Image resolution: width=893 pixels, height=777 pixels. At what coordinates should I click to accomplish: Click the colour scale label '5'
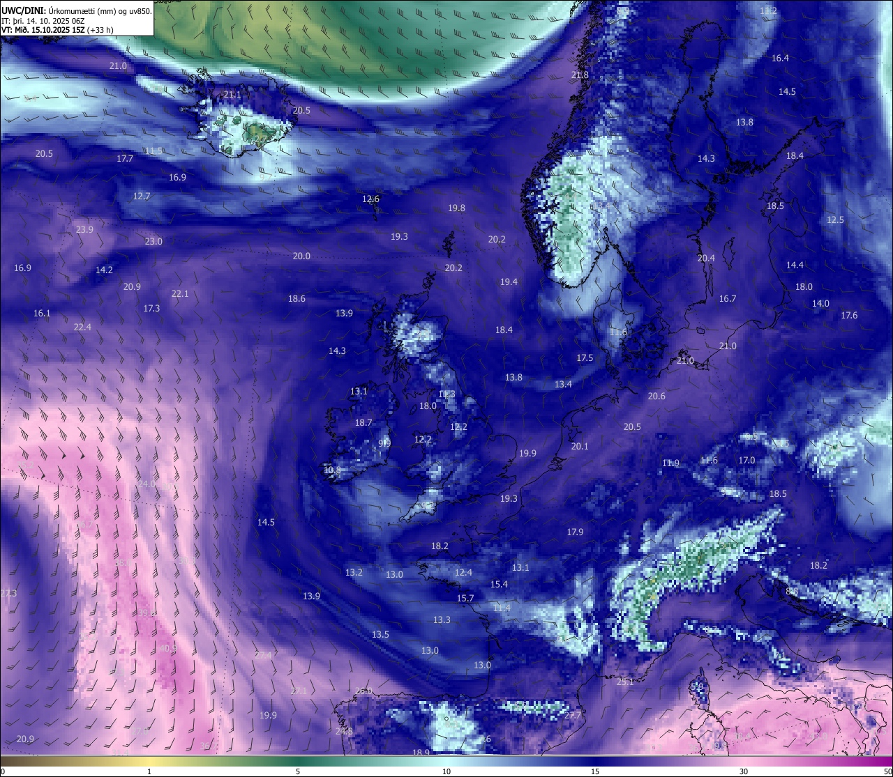tap(298, 771)
